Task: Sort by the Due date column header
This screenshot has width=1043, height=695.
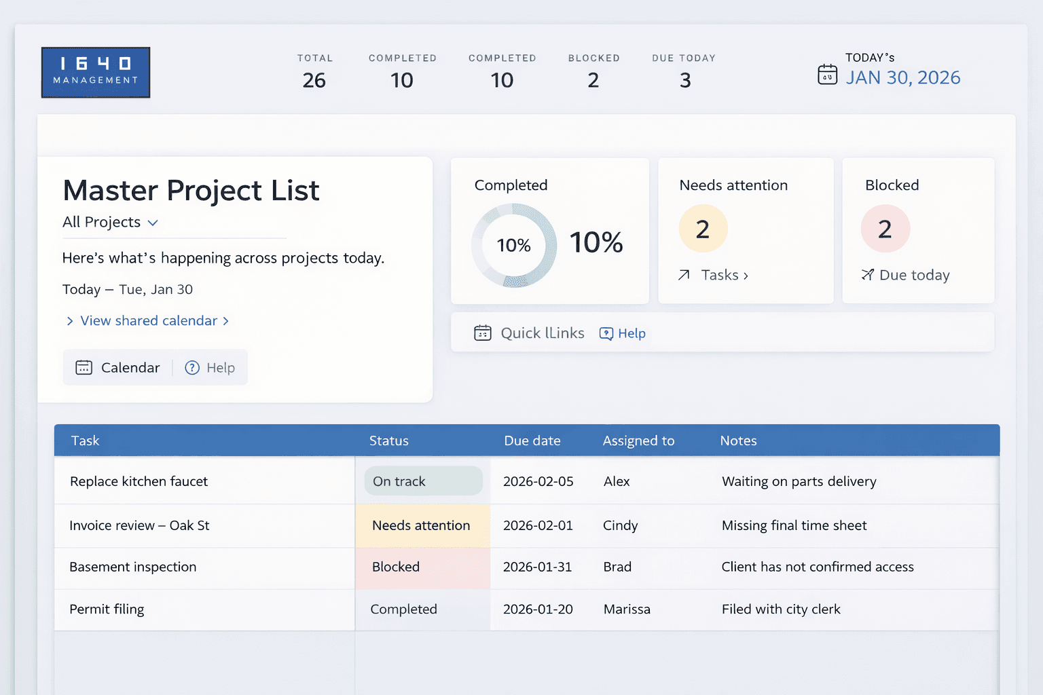Action: [532, 440]
